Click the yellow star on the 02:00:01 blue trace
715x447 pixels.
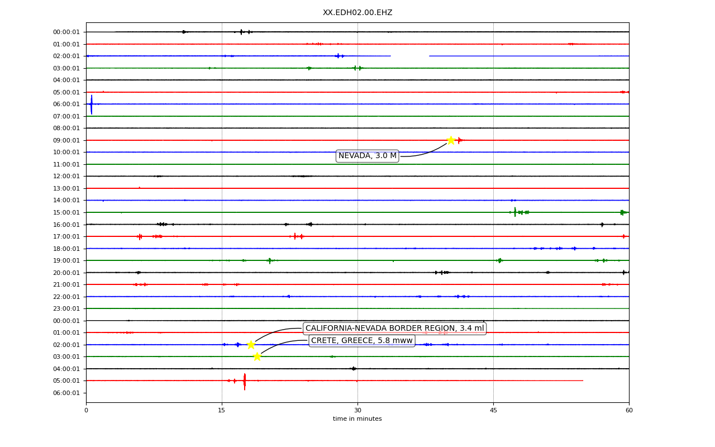[x=251, y=345]
